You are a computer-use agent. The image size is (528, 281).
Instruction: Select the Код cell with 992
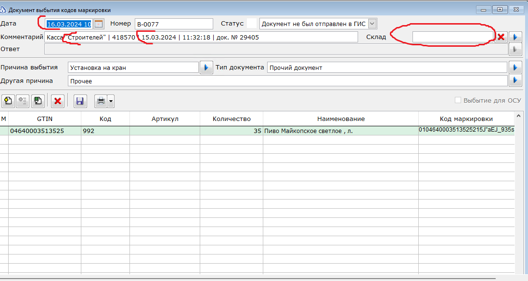105,131
